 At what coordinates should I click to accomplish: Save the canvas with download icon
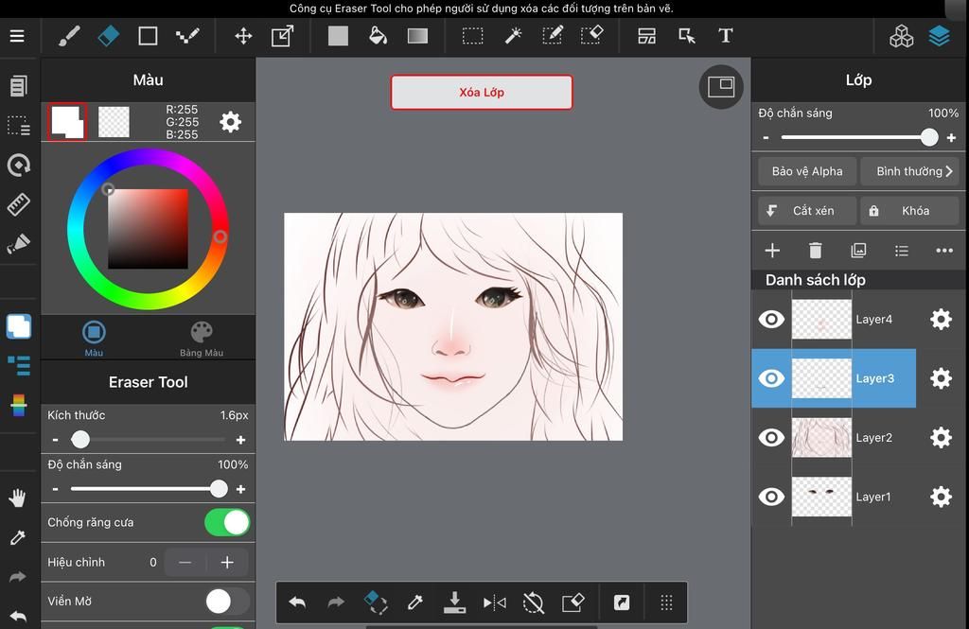[455, 603]
